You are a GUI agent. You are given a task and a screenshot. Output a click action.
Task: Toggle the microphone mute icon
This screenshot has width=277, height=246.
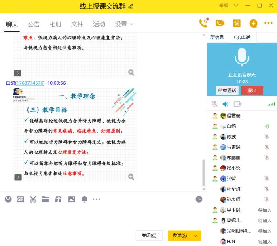(x=214, y=104)
